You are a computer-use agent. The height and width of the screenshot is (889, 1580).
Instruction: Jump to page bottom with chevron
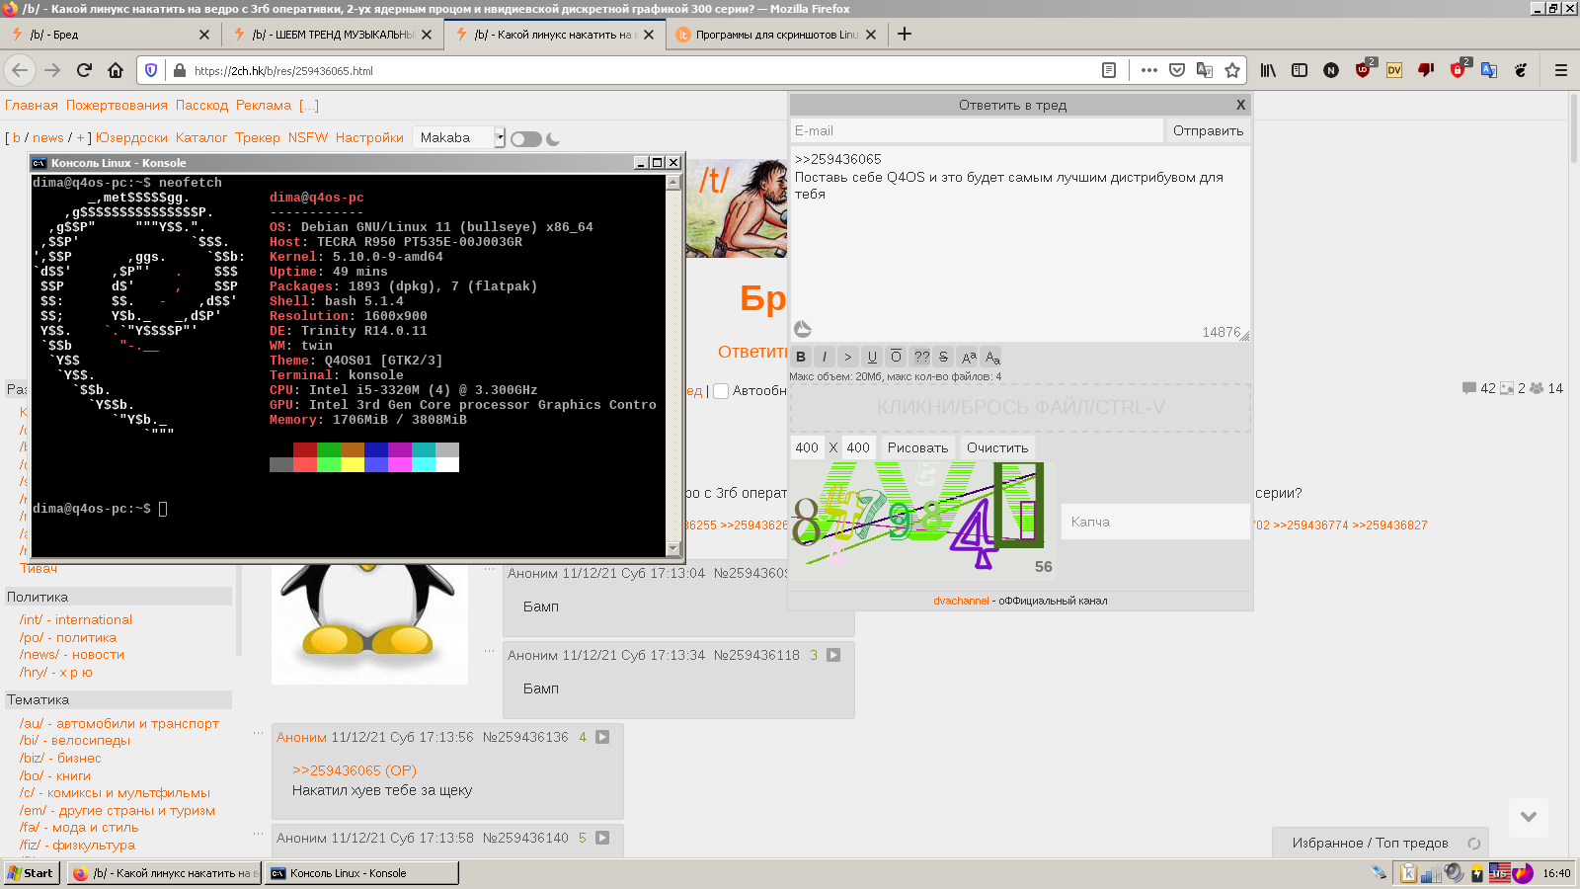[x=1529, y=816]
